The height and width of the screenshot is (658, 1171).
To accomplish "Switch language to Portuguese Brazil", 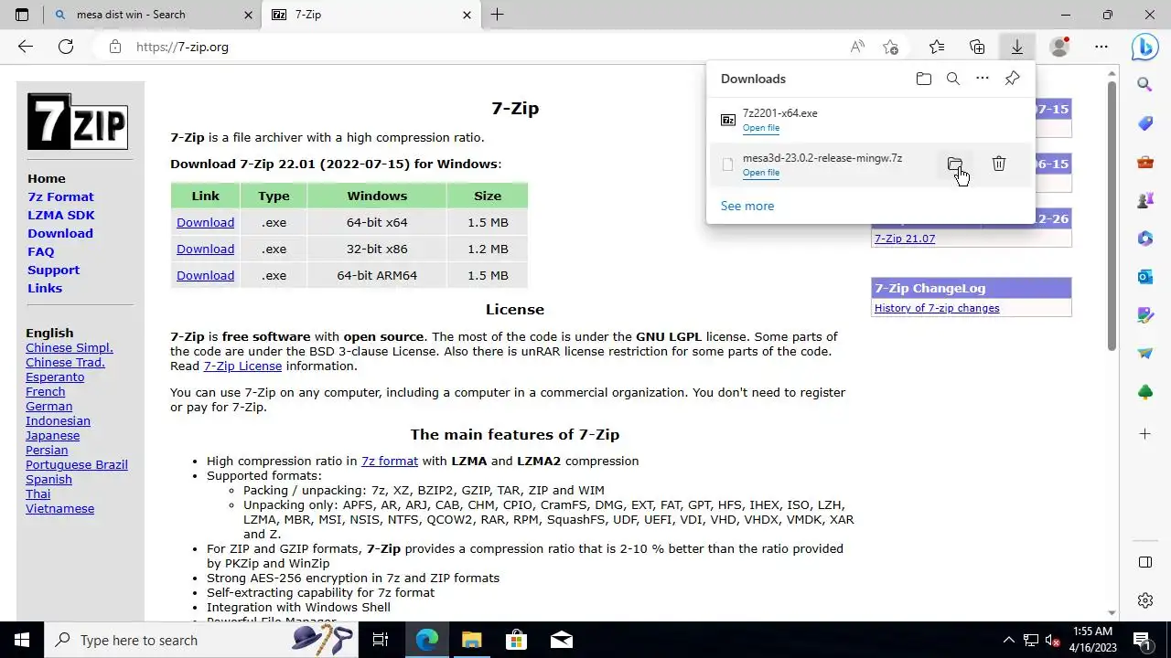I will (x=77, y=464).
